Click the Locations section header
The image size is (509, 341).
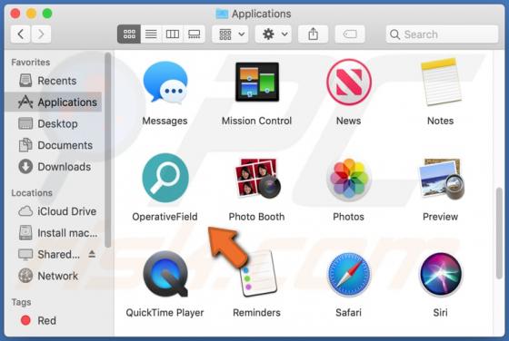32,193
